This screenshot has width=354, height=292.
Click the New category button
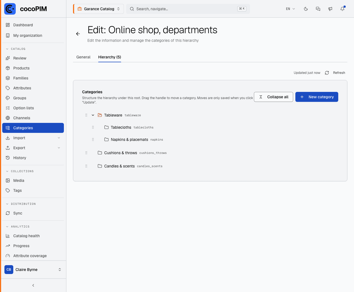[x=317, y=97]
